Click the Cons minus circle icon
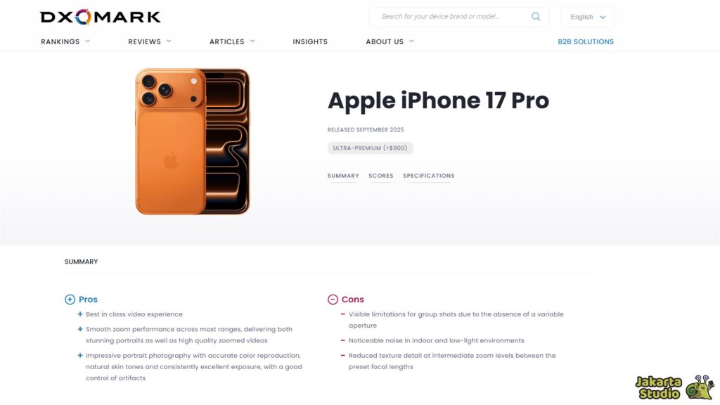The image size is (720, 405). click(x=333, y=300)
